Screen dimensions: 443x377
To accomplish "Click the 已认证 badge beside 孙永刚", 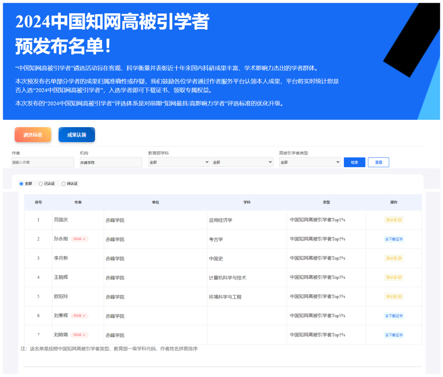I will point(80,239).
